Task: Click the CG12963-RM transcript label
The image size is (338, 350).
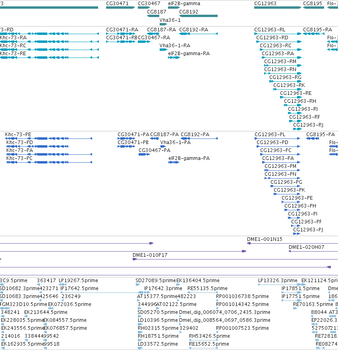Action: [280, 62]
